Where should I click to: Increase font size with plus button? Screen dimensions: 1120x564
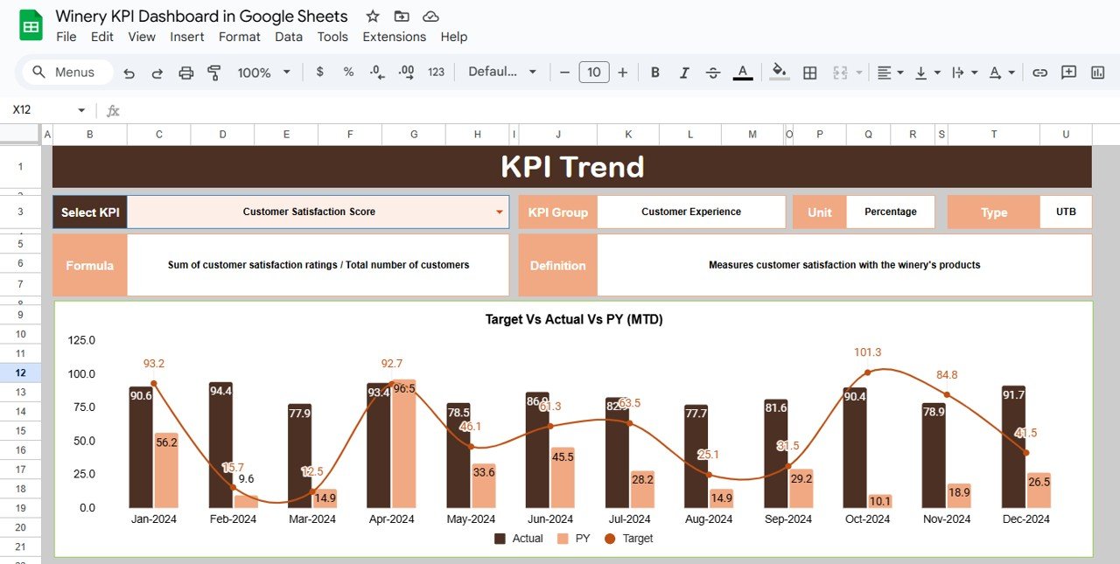[622, 73]
